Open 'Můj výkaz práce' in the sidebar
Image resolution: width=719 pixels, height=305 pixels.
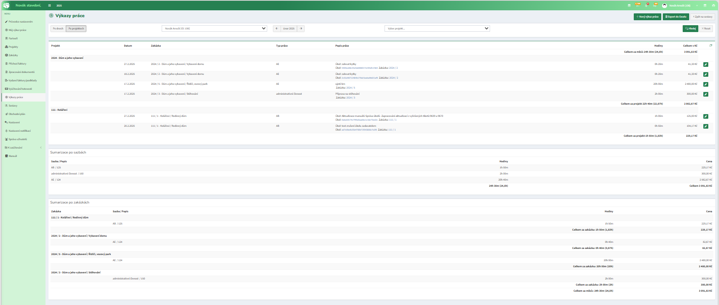[x=23, y=30]
